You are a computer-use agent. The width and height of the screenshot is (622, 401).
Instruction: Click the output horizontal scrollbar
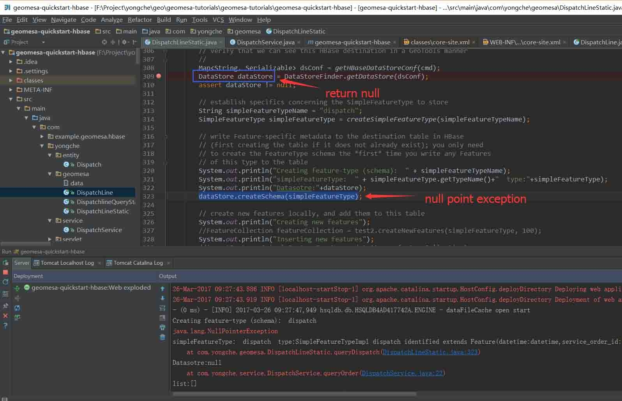pyautogui.click(x=294, y=394)
